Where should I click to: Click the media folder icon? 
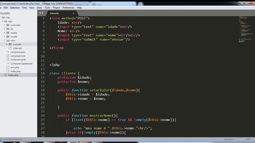pyautogui.click(x=8, y=33)
